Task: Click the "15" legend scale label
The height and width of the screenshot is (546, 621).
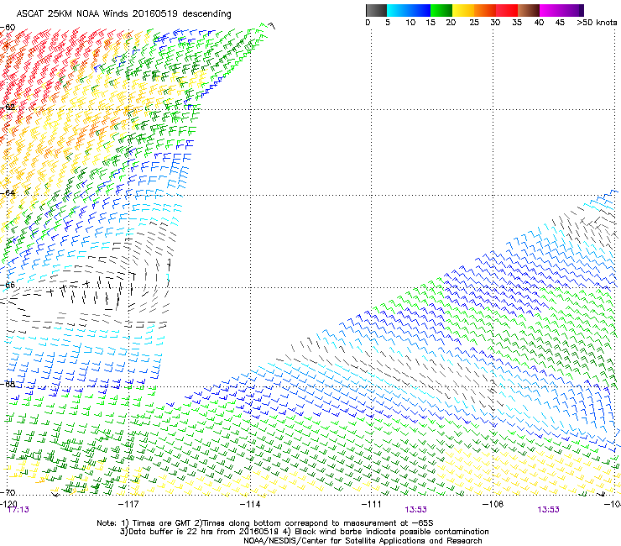Action: (431, 23)
